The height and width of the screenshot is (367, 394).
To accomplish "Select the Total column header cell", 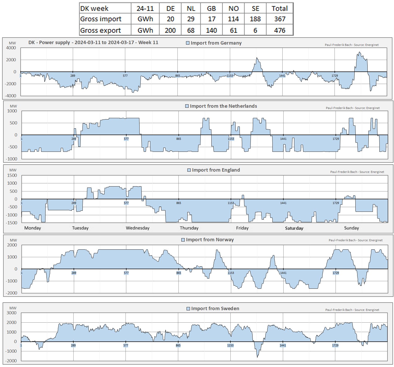I will (279, 8).
